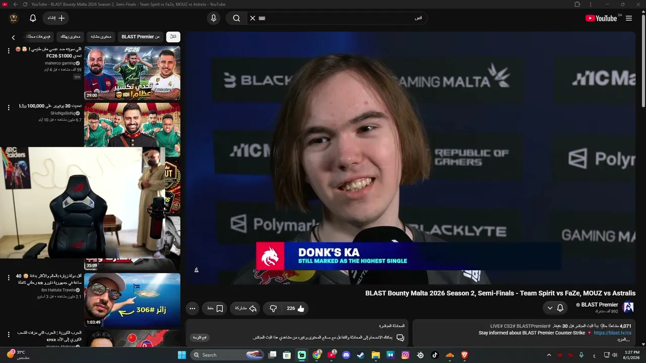Open Brave browser from the taskbar

click(465, 355)
